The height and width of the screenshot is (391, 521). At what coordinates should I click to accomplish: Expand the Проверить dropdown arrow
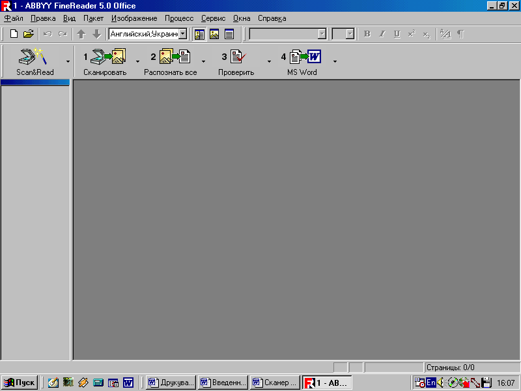point(269,61)
